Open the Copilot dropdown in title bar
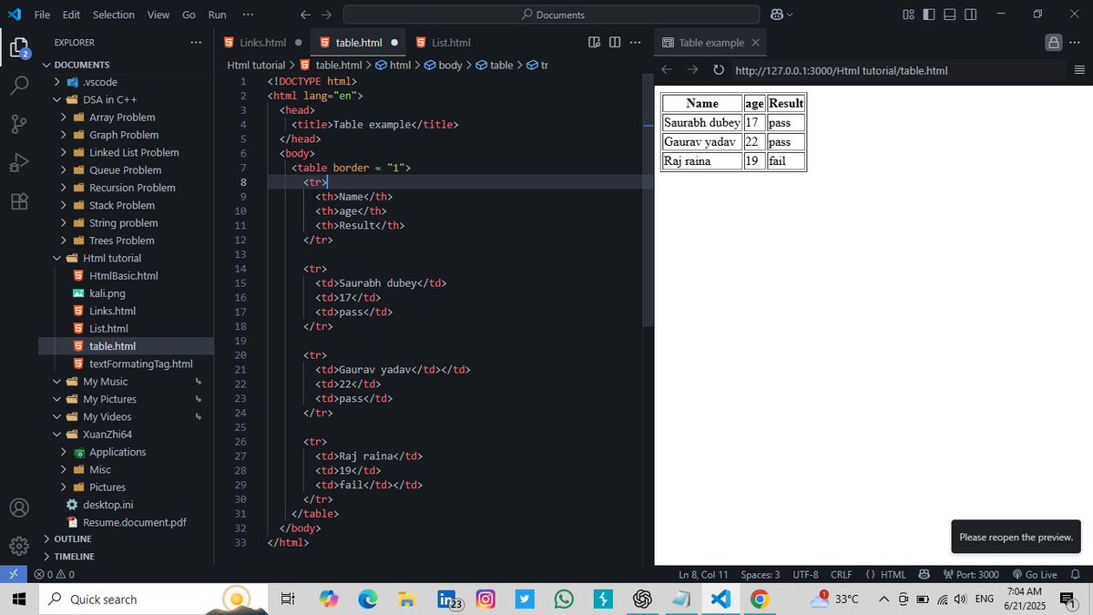 781,15
